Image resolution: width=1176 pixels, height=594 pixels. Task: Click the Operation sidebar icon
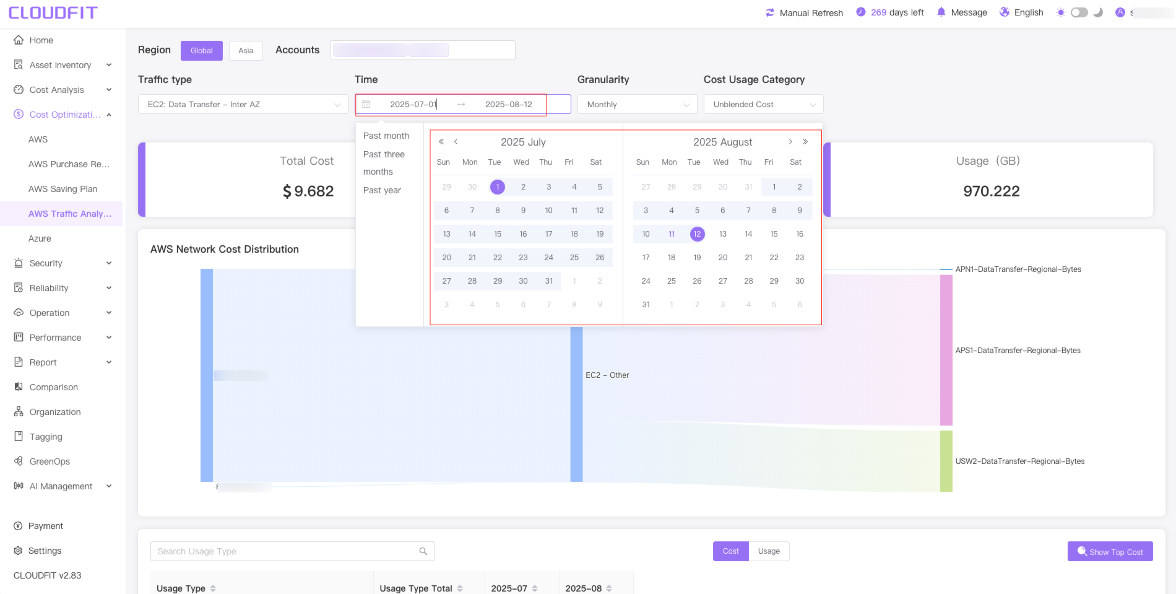point(19,313)
